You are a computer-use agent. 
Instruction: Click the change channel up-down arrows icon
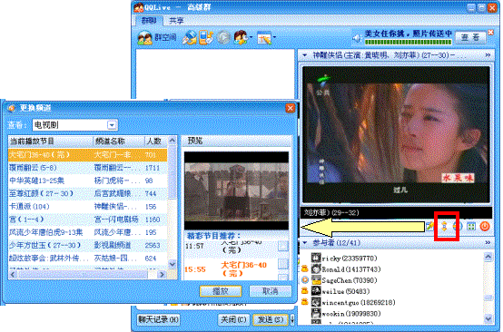pos(444,226)
